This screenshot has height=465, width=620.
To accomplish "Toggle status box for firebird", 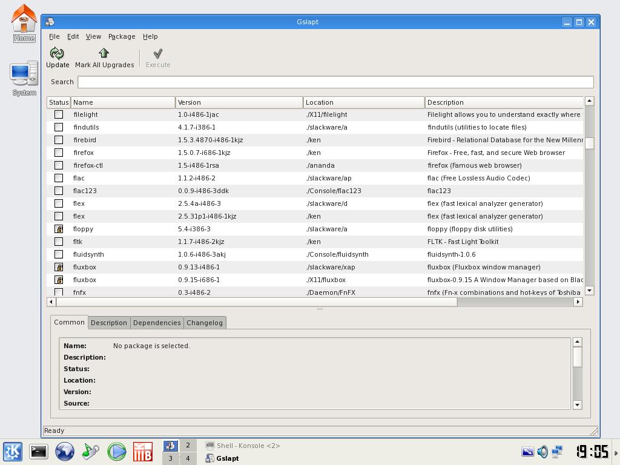I will click(x=59, y=140).
